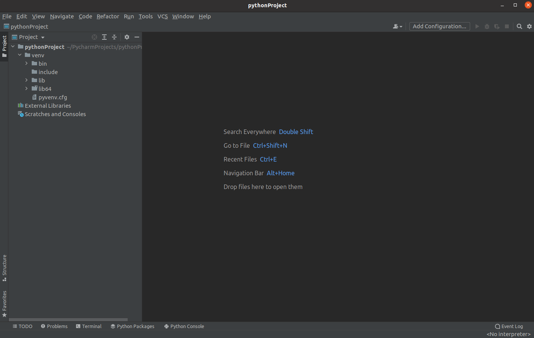
Task: Collapse the venv folder
Action: pos(20,55)
